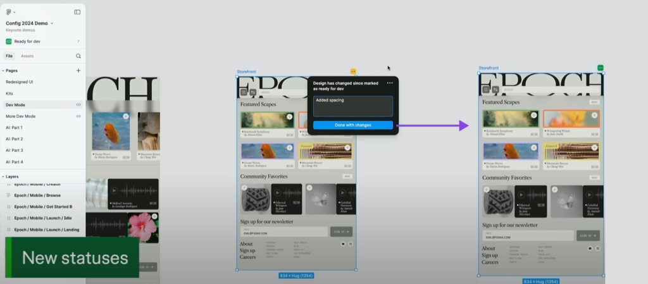The width and height of the screenshot is (648, 284).
Task: Click the orange fish thumbnail in left frame
Action: pyautogui.click(x=111, y=132)
